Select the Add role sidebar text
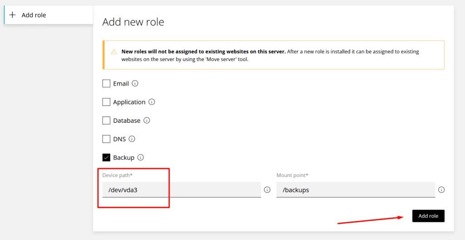The height and width of the screenshot is (240, 465). [34, 15]
